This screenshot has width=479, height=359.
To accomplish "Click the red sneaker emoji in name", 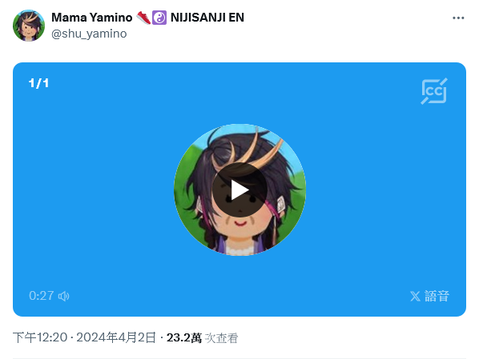I will [x=143, y=18].
